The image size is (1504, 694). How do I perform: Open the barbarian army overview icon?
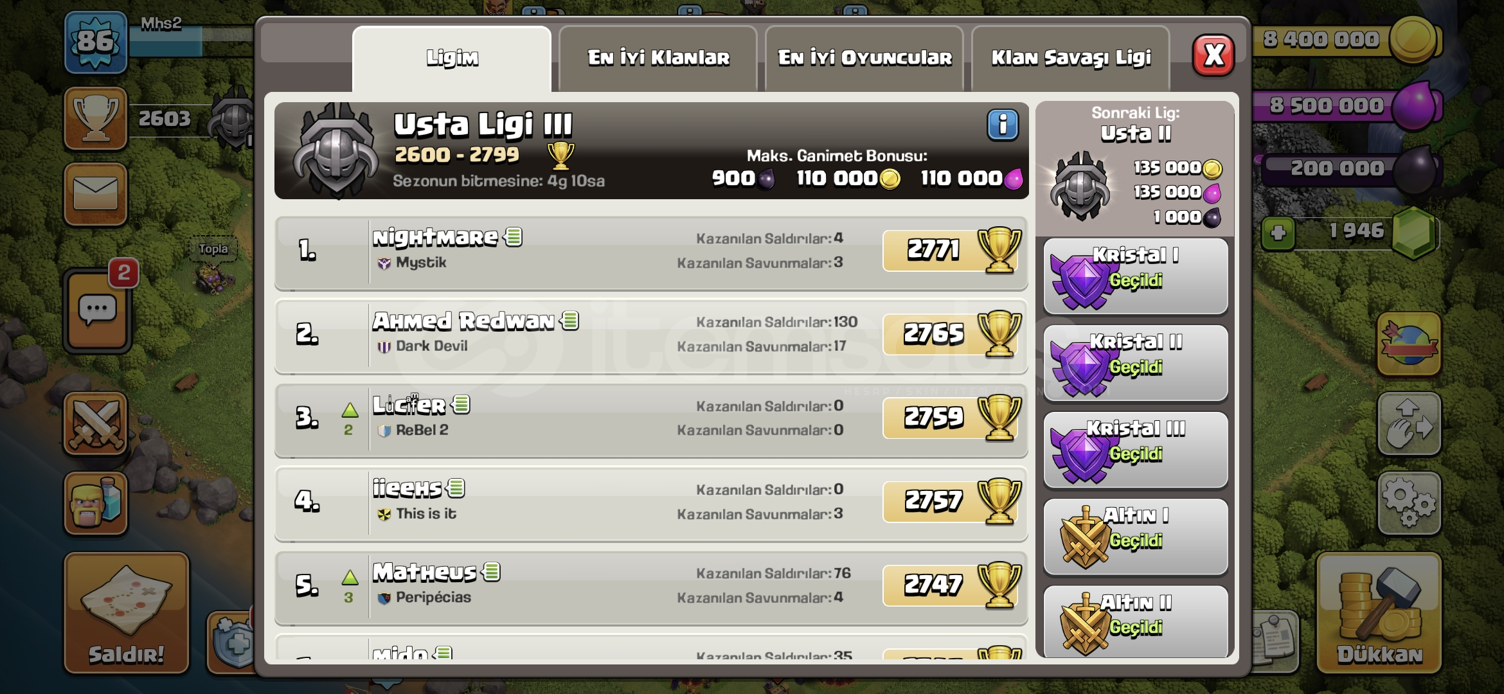pos(96,504)
